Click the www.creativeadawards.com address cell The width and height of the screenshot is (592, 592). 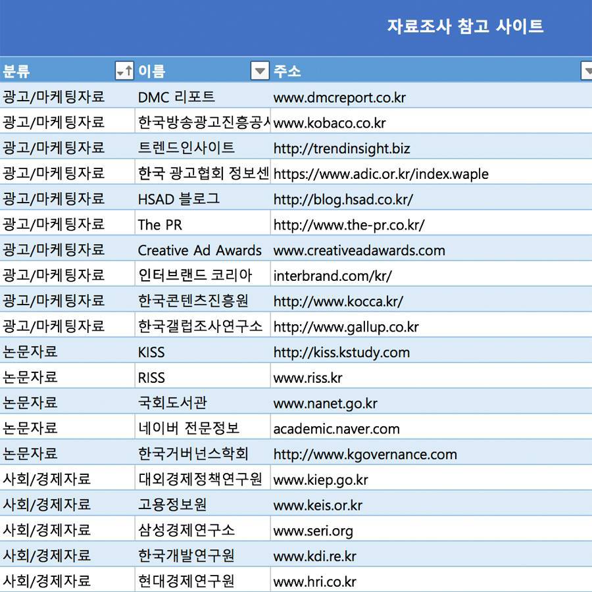pyautogui.click(x=431, y=249)
